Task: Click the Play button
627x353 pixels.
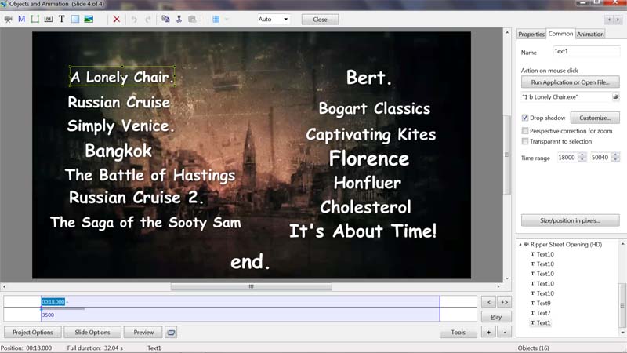Action: pyautogui.click(x=496, y=317)
